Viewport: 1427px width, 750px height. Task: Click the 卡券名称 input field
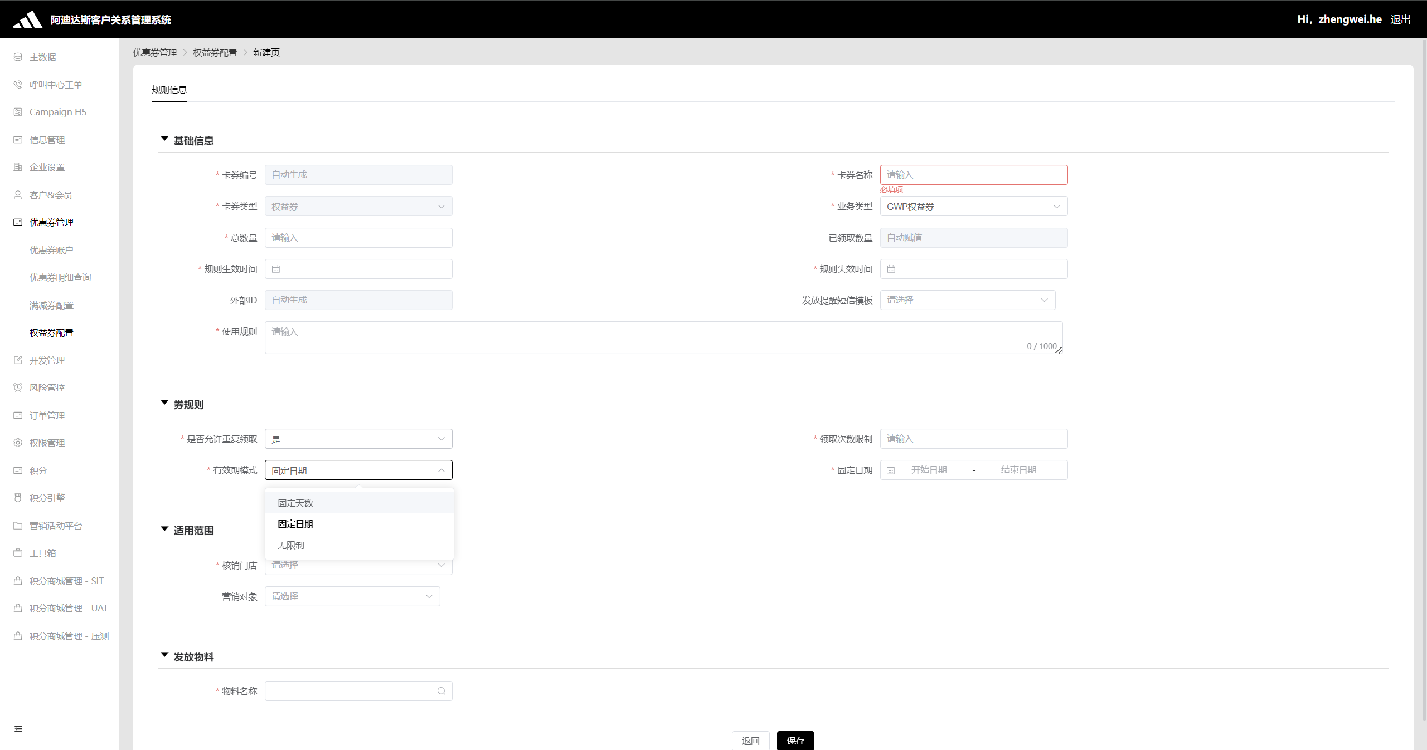974,175
